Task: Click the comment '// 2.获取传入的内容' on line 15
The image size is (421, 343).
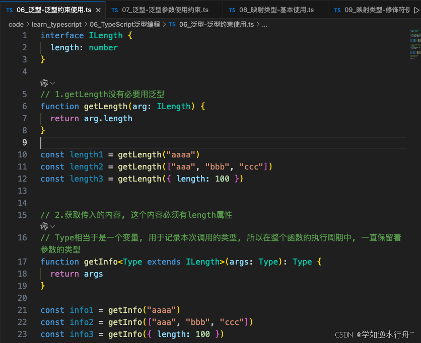Action: [83, 215]
